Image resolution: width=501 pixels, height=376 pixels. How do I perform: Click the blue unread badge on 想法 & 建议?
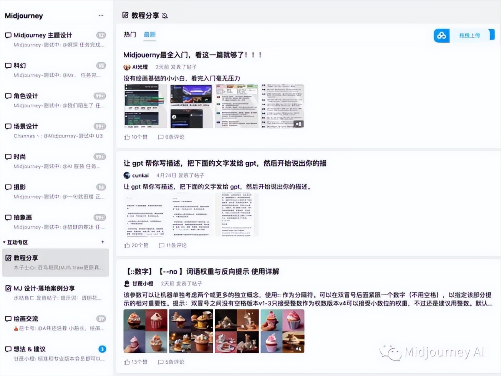[102, 349]
